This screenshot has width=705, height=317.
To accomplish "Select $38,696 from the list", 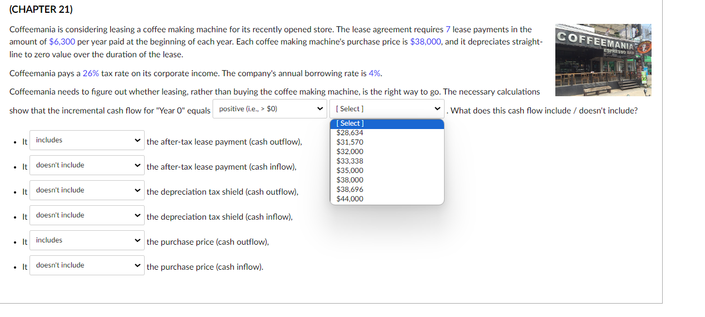I will coord(387,190).
